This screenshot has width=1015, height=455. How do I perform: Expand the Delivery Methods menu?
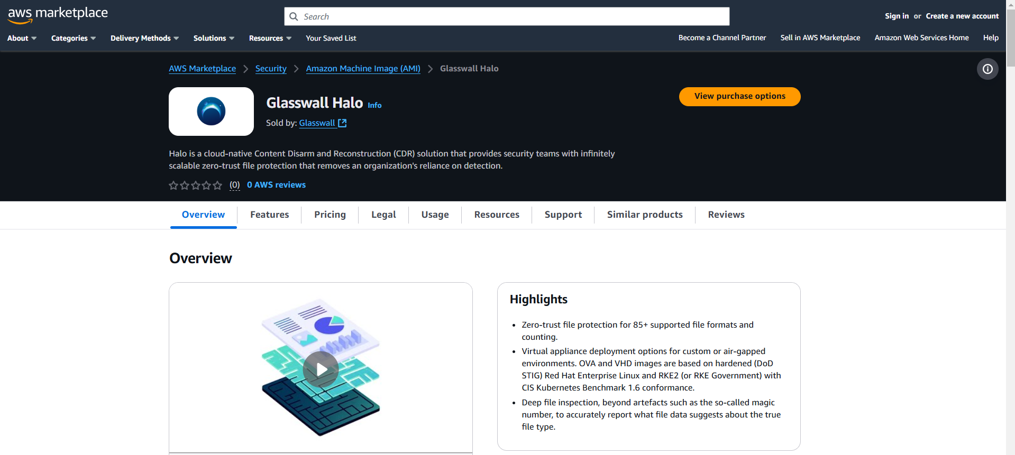click(144, 38)
